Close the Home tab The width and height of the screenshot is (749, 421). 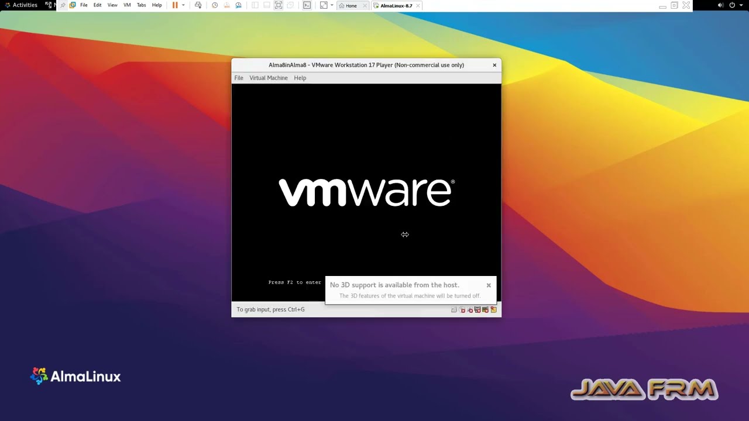coord(365,6)
